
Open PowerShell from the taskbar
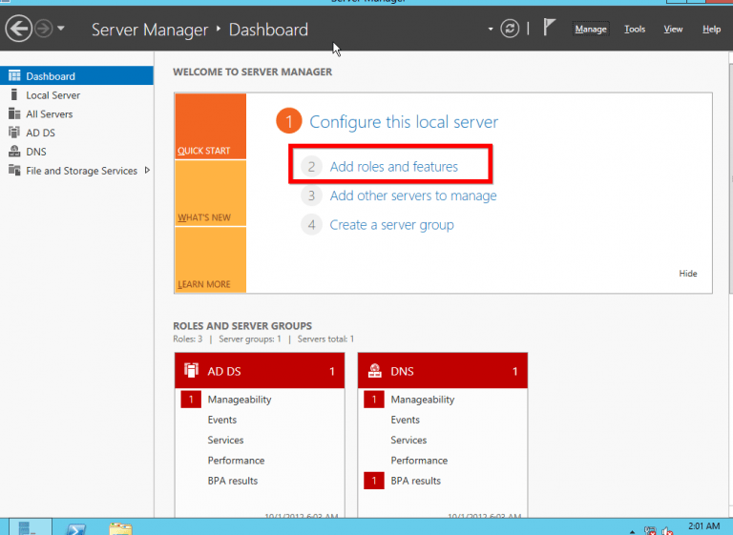click(75, 528)
